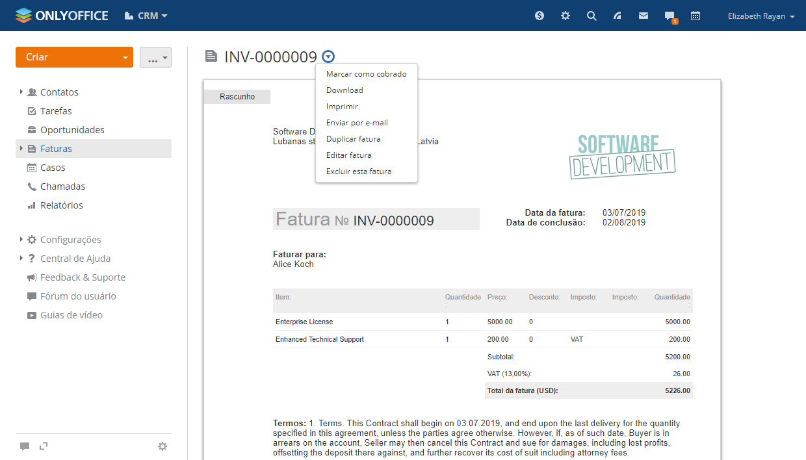Open the CRM module dropdown

(x=146, y=16)
